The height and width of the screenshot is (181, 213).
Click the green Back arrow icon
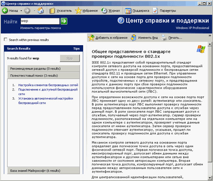click(5, 11)
